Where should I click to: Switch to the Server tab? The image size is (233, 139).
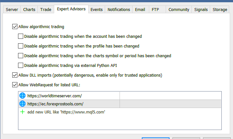[x=12, y=9]
